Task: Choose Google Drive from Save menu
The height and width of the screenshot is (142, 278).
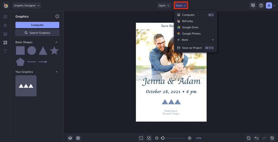Action: click(x=190, y=27)
